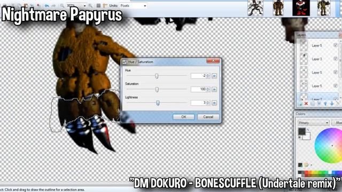Click the round palette management icon
Image resolution: width=342 pixels, height=192 pixels.
[x=306, y=165]
